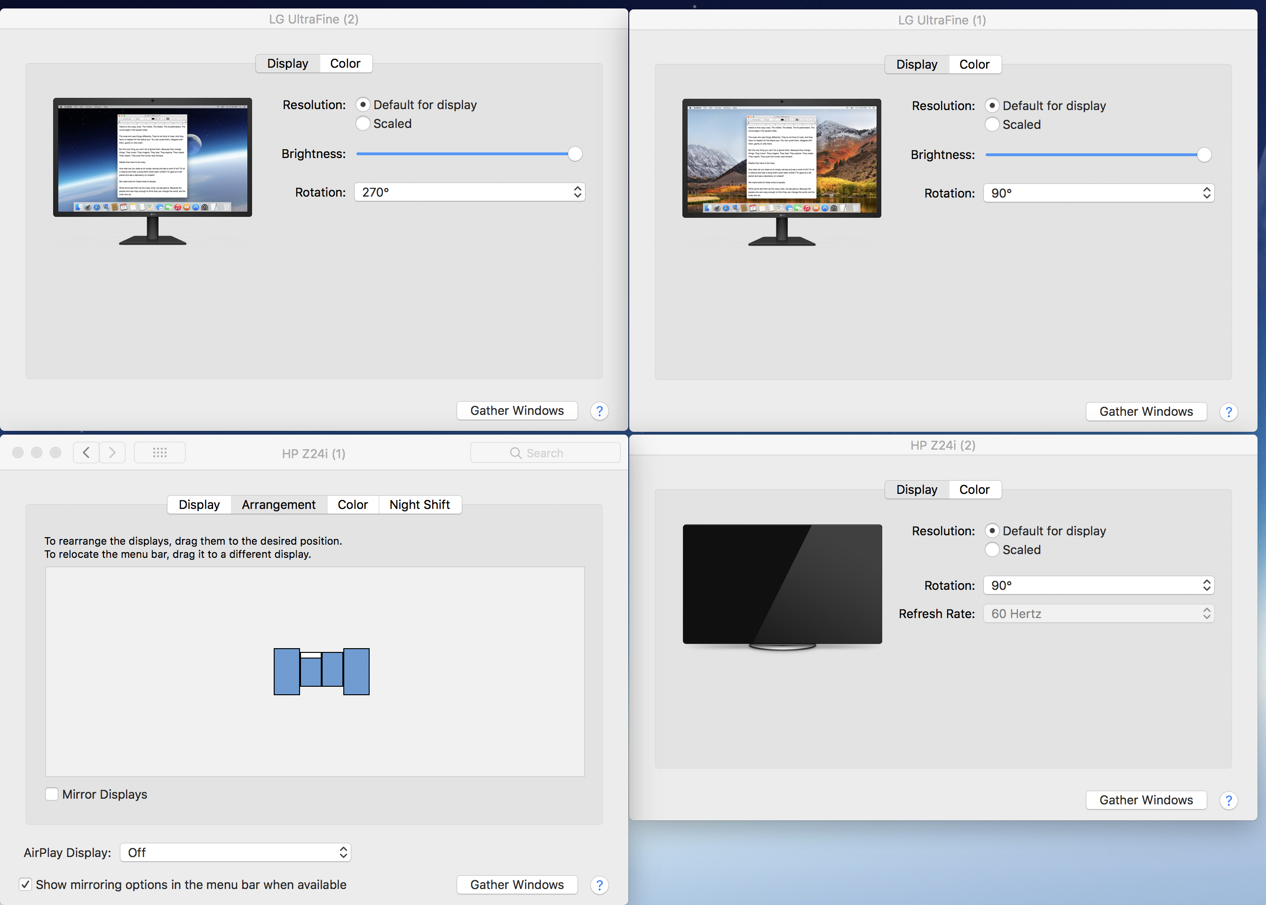Select the leftmost display in arrangement view

(286, 671)
